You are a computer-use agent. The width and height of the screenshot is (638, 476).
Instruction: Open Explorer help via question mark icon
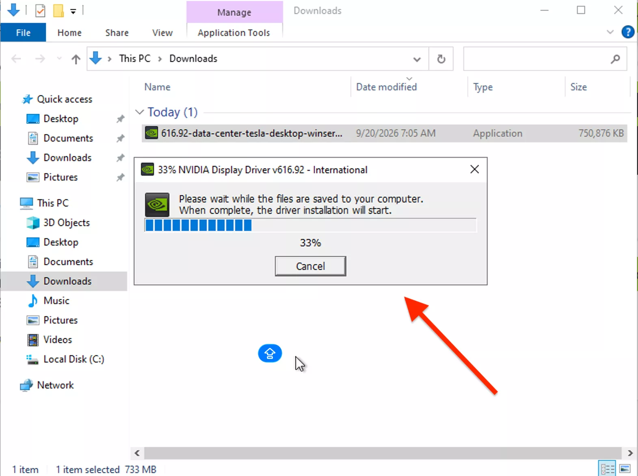pos(628,32)
